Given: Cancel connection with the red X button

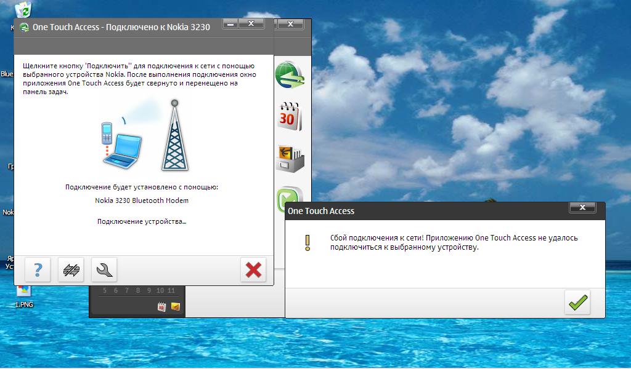Looking at the screenshot, I should 253,269.
